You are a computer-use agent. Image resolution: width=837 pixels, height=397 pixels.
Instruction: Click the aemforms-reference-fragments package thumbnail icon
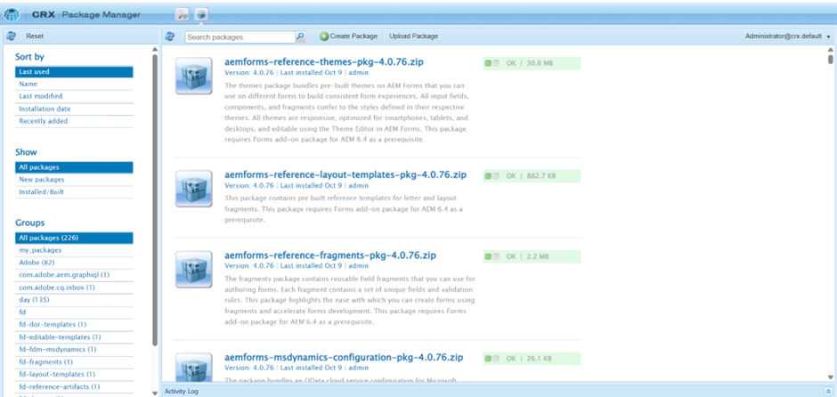click(193, 269)
